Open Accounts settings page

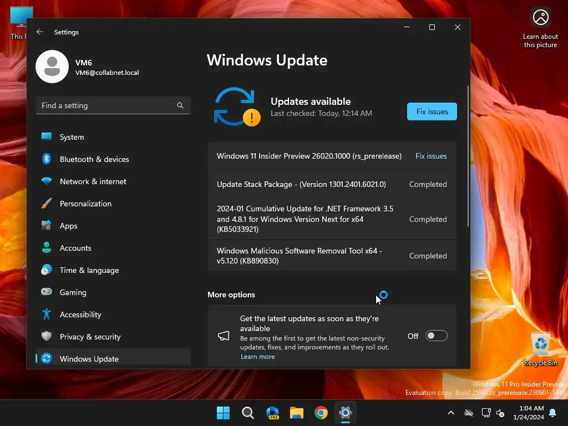pyautogui.click(x=113, y=248)
